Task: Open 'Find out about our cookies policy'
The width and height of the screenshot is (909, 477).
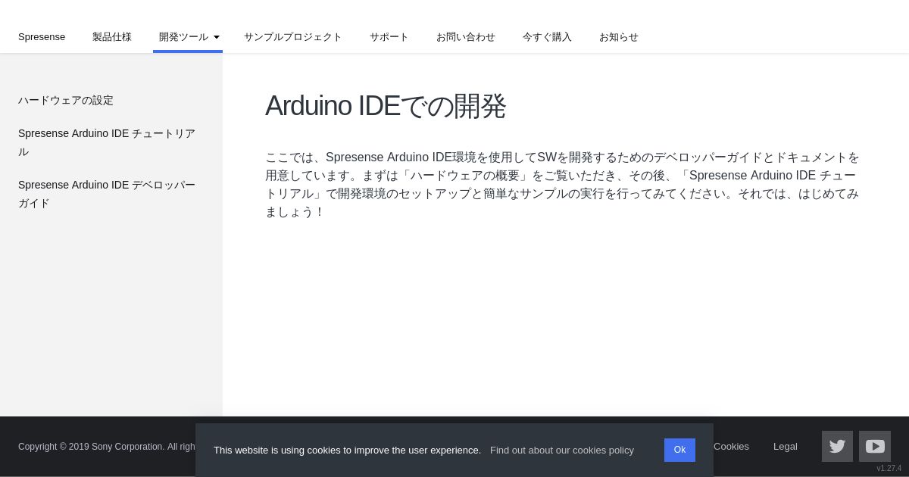Action: click(562, 450)
